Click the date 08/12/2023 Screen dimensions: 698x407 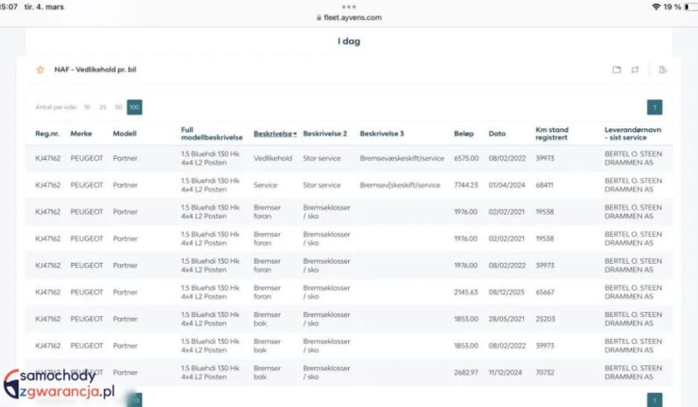[x=506, y=292]
